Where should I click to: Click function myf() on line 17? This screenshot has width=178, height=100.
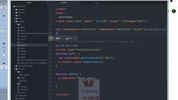[66, 54]
